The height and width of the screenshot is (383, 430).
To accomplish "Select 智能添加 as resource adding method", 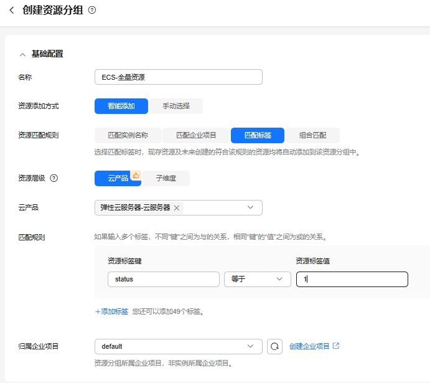I will coord(121,106).
